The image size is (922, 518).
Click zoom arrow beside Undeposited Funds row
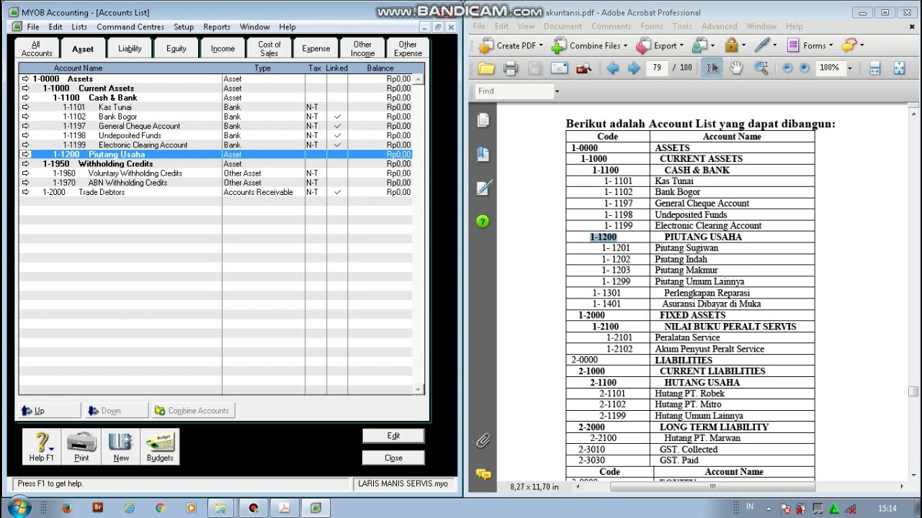pos(25,135)
